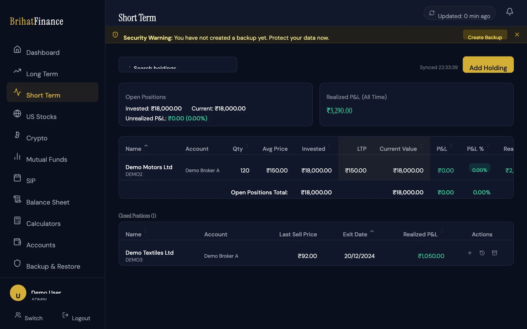Sort open positions by P&L
Viewport: 527px width, 329px height.
coord(445,148)
